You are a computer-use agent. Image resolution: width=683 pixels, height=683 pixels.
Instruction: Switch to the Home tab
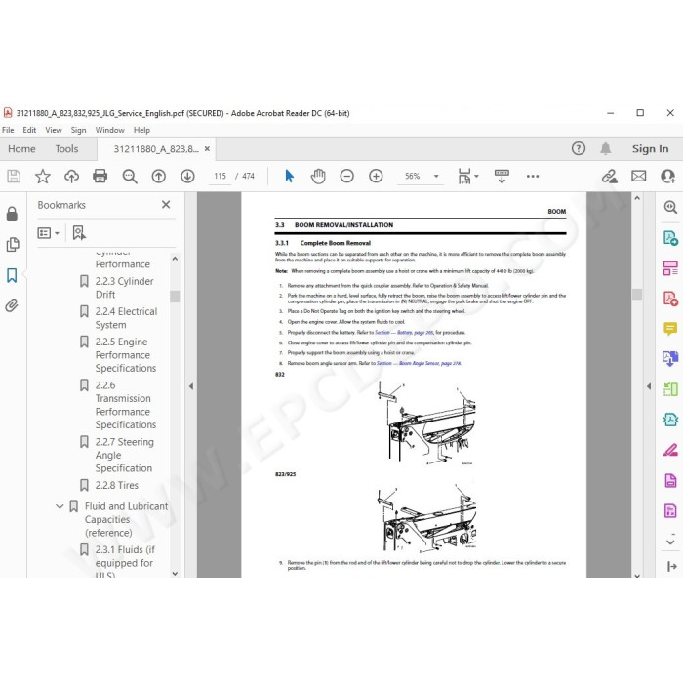(x=21, y=149)
